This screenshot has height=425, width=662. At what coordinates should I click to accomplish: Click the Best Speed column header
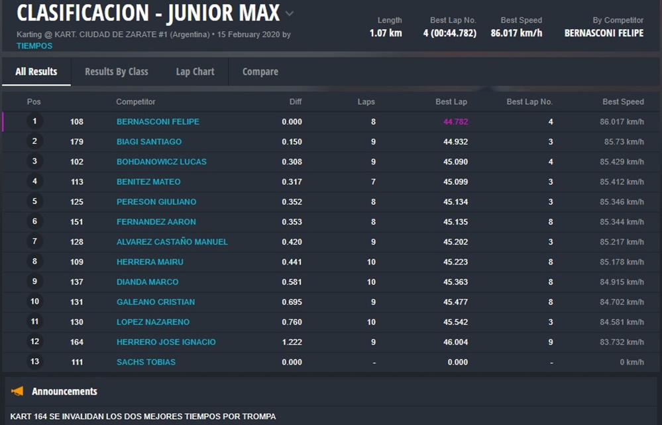tap(622, 102)
